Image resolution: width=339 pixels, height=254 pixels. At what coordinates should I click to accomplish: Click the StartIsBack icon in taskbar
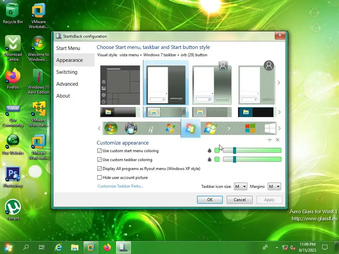123,247
